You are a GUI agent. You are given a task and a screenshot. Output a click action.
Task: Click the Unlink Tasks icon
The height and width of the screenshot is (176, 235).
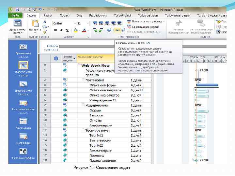coord(123,30)
